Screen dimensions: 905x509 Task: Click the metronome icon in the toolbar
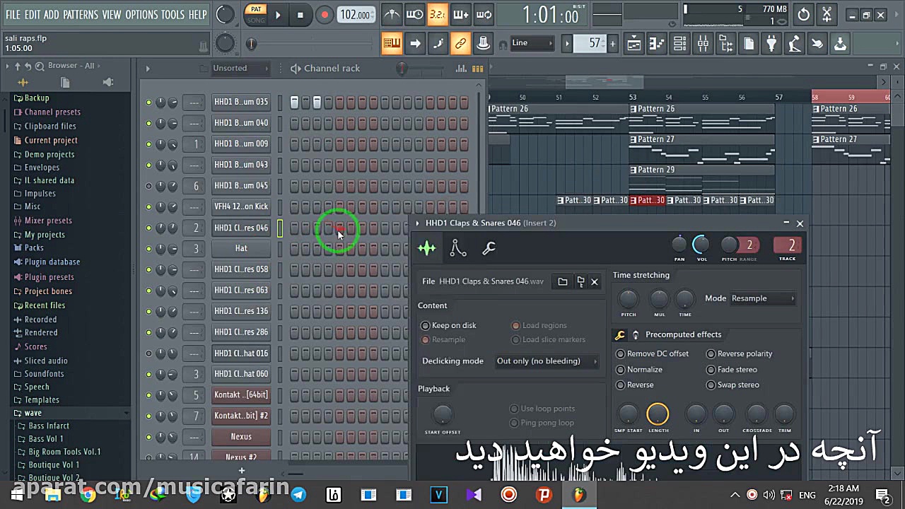[x=392, y=14]
